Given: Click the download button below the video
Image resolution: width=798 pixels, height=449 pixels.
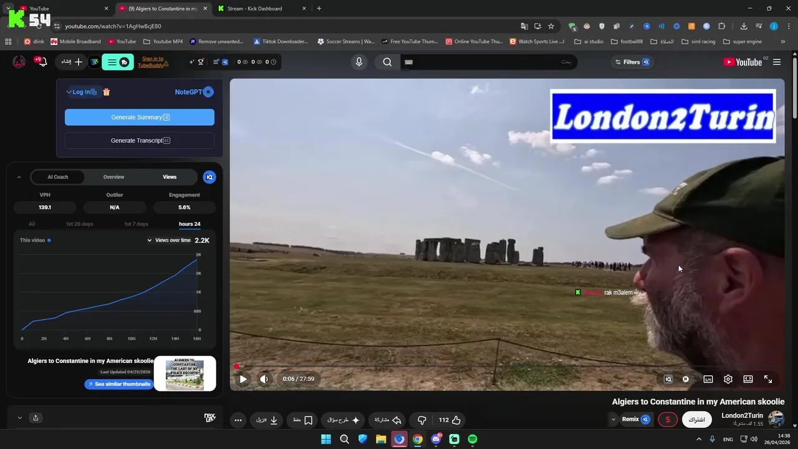Looking at the screenshot, I should pos(267,420).
